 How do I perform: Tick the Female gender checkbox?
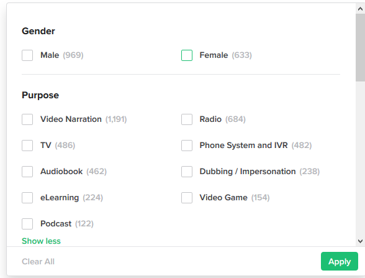(x=187, y=55)
